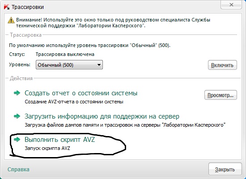Click Загрузить информацию для поддержки на сервер

(x=102, y=116)
